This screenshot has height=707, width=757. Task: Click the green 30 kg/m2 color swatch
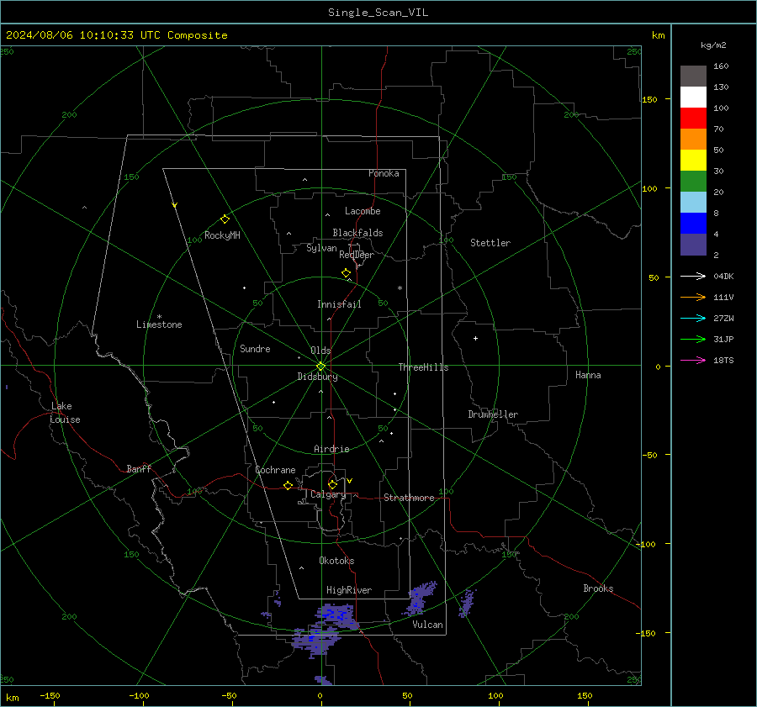(x=693, y=182)
